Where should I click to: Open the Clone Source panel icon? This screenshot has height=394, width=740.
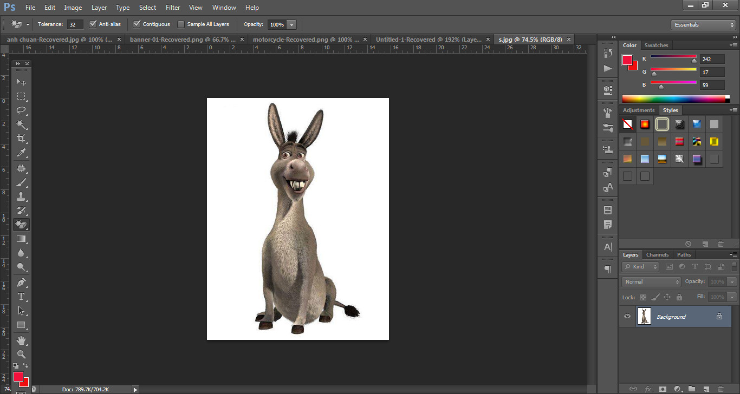tap(608, 149)
